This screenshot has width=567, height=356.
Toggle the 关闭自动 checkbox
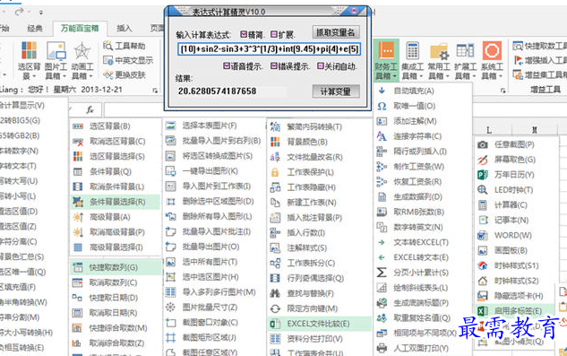coord(321,66)
